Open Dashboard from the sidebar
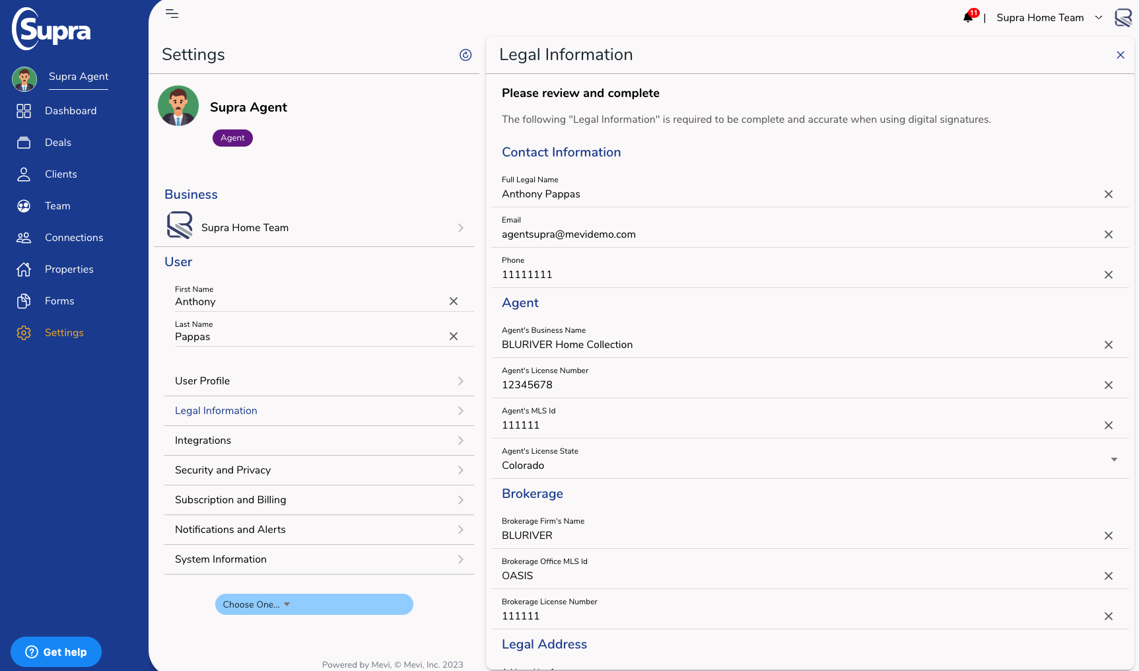 coord(70,111)
